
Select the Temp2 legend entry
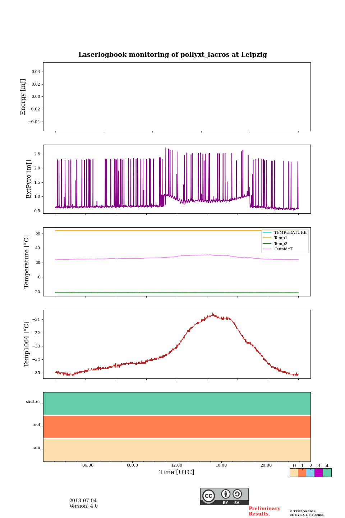[x=275, y=244]
